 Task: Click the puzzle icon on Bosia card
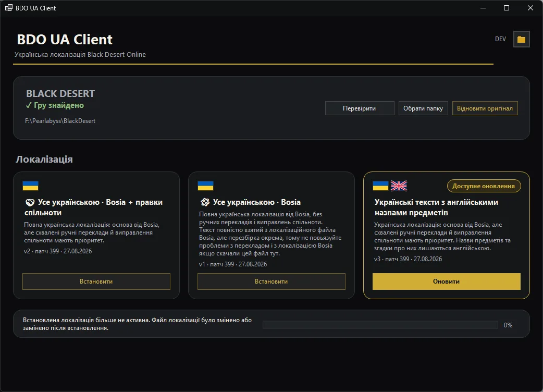205,202
